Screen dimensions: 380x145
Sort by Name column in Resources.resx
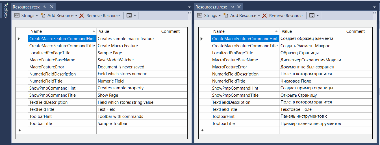coord(62,31)
